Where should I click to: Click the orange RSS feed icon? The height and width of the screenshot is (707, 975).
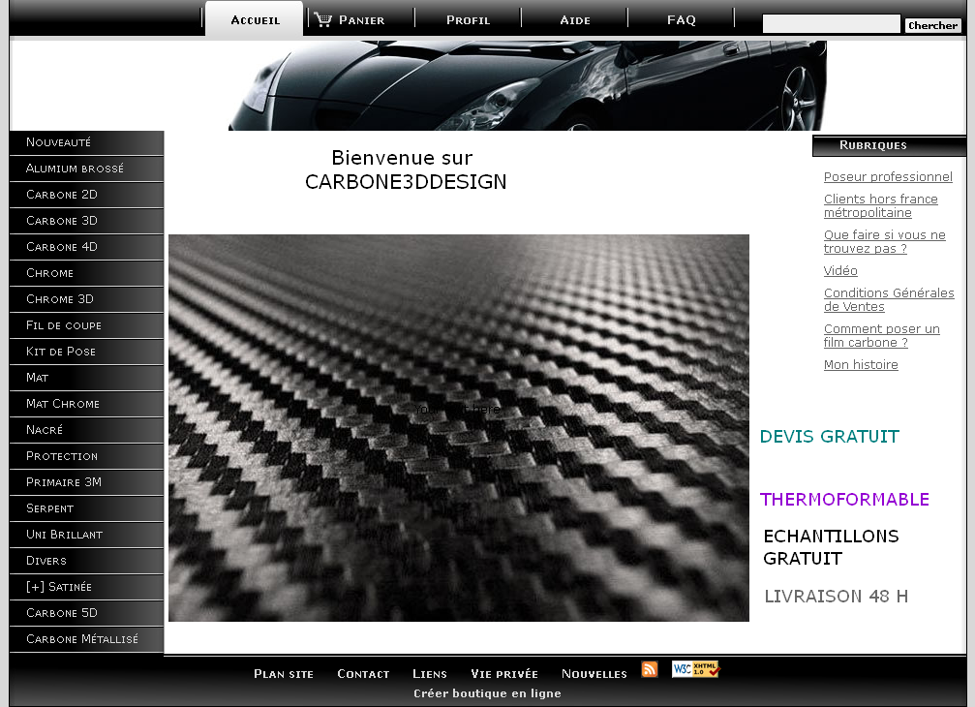[x=650, y=669]
